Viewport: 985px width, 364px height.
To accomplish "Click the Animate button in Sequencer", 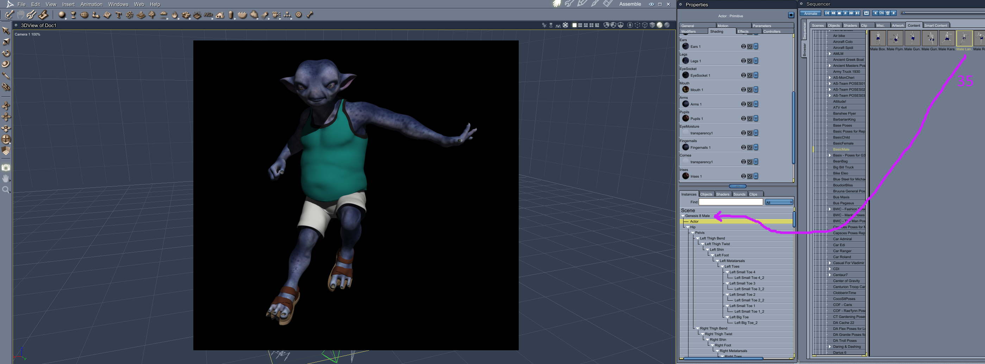I will (x=810, y=13).
